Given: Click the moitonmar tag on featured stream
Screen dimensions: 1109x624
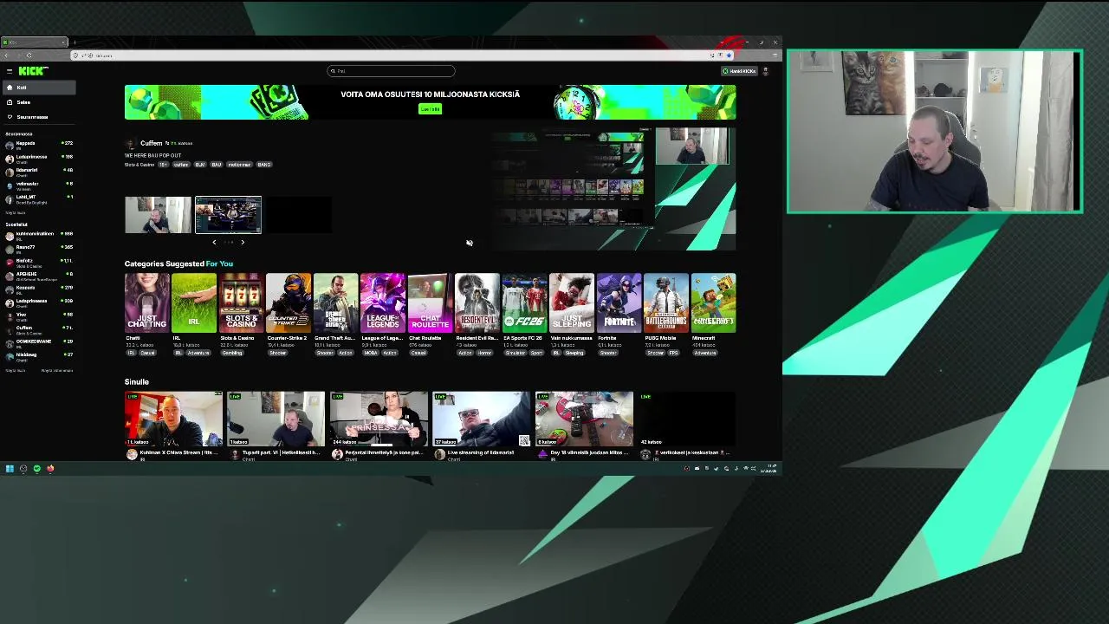Looking at the screenshot, I should coord(239,165).
